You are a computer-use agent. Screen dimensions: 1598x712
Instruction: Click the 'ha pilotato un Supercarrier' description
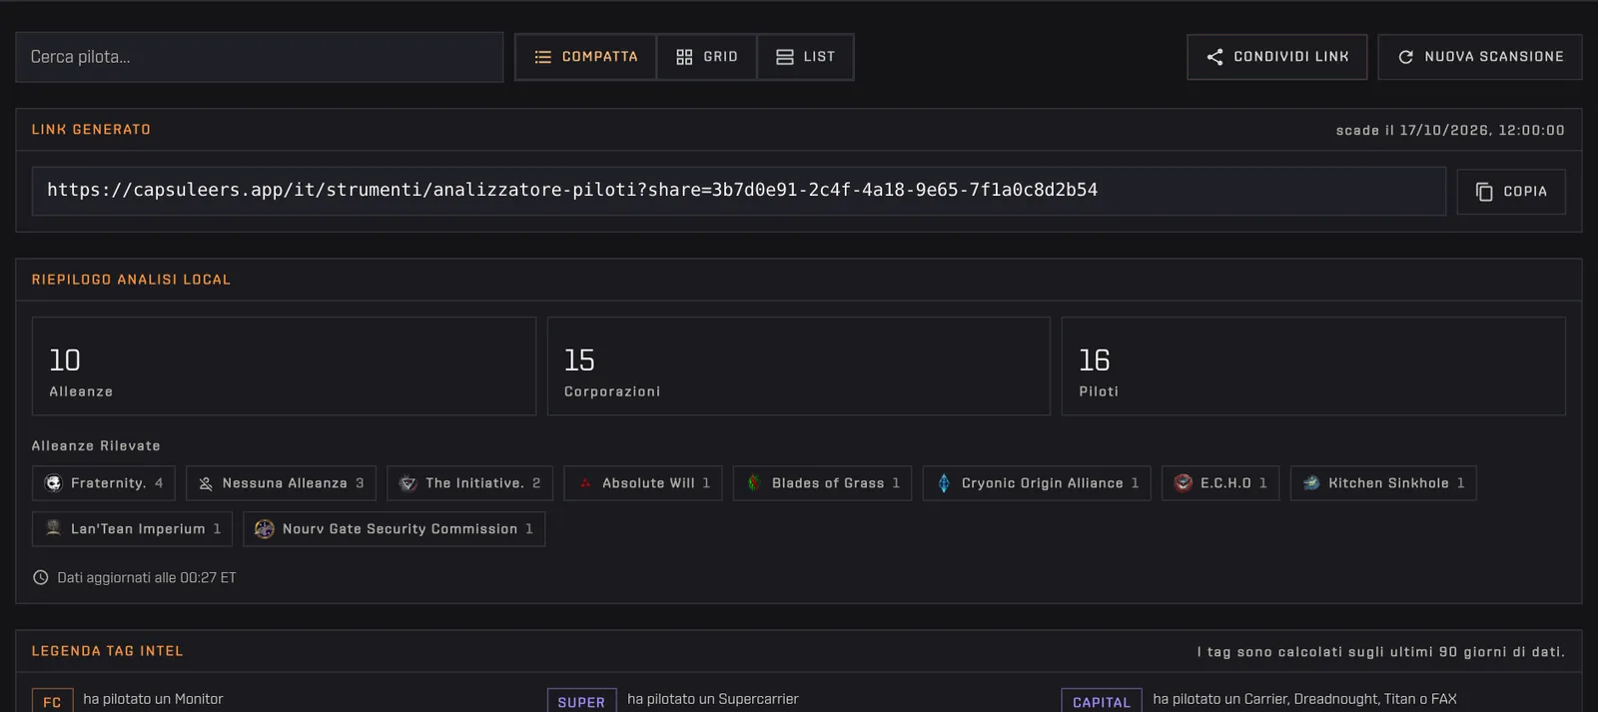[x=713, y=699]
